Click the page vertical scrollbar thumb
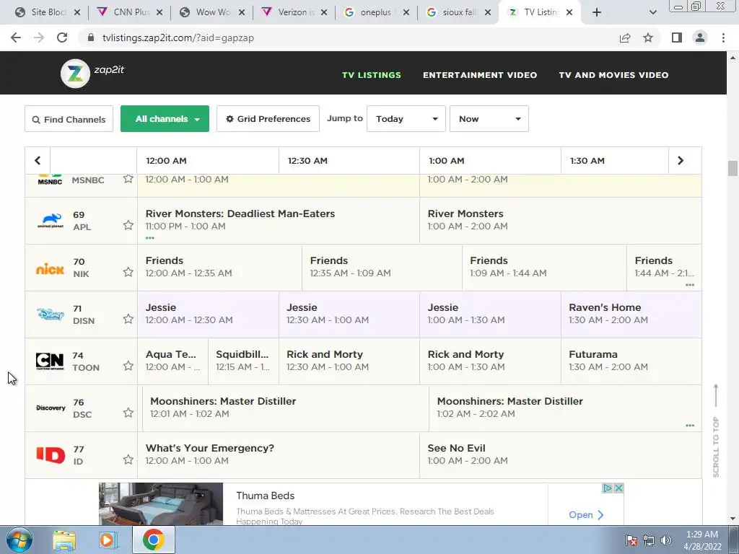 coord(733,168)
